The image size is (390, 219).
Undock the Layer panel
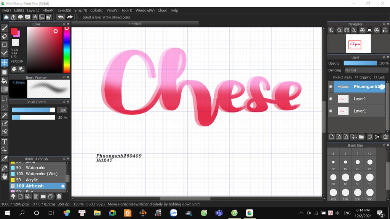[384, 57]
